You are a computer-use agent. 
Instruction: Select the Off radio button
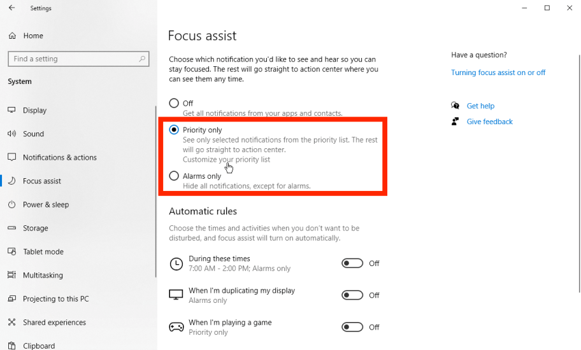coord(174,103)
